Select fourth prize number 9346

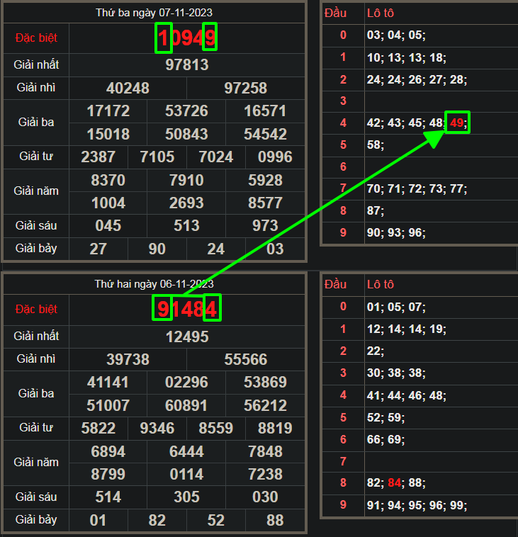pos(157,428)
